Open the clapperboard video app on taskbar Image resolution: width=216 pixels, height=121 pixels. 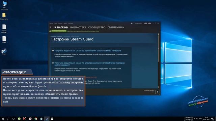[52, 119]
